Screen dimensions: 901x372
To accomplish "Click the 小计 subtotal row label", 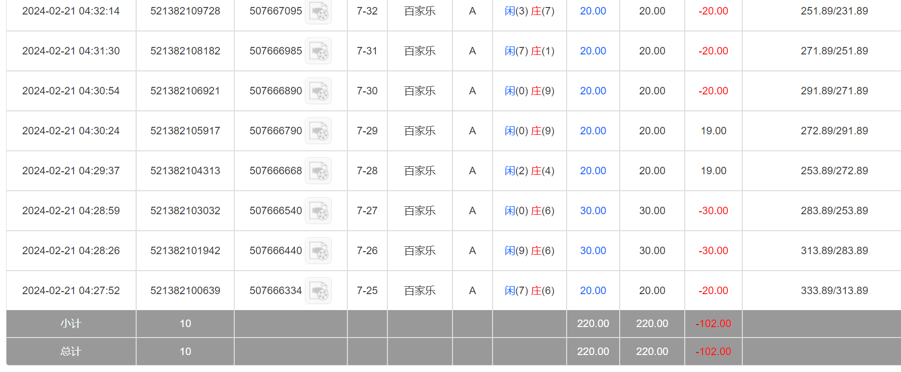I will pos(71,324).
